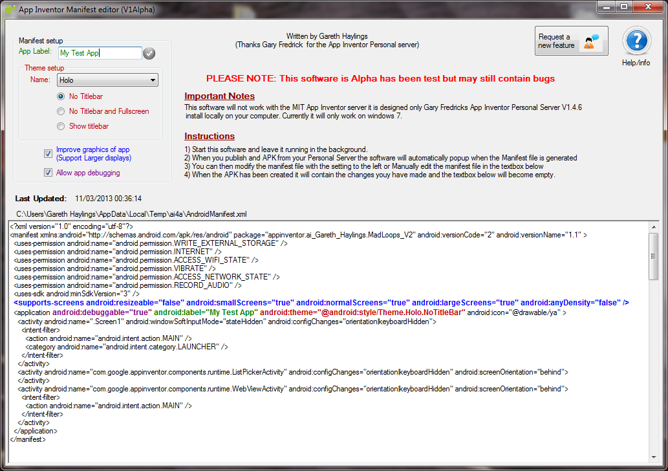Click the supports-screens line in manifest
This screenshot has width=668, height=471.
321,303
